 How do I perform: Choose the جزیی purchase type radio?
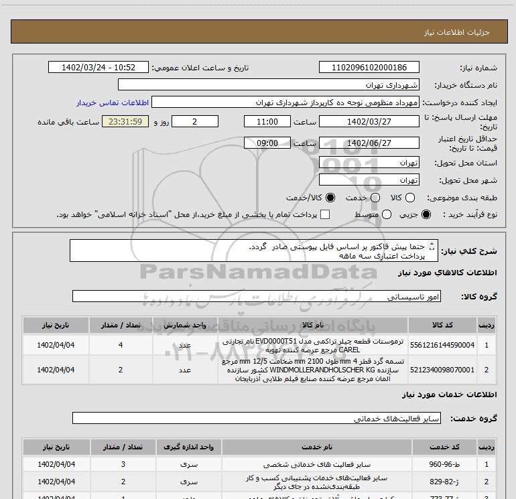426,214
